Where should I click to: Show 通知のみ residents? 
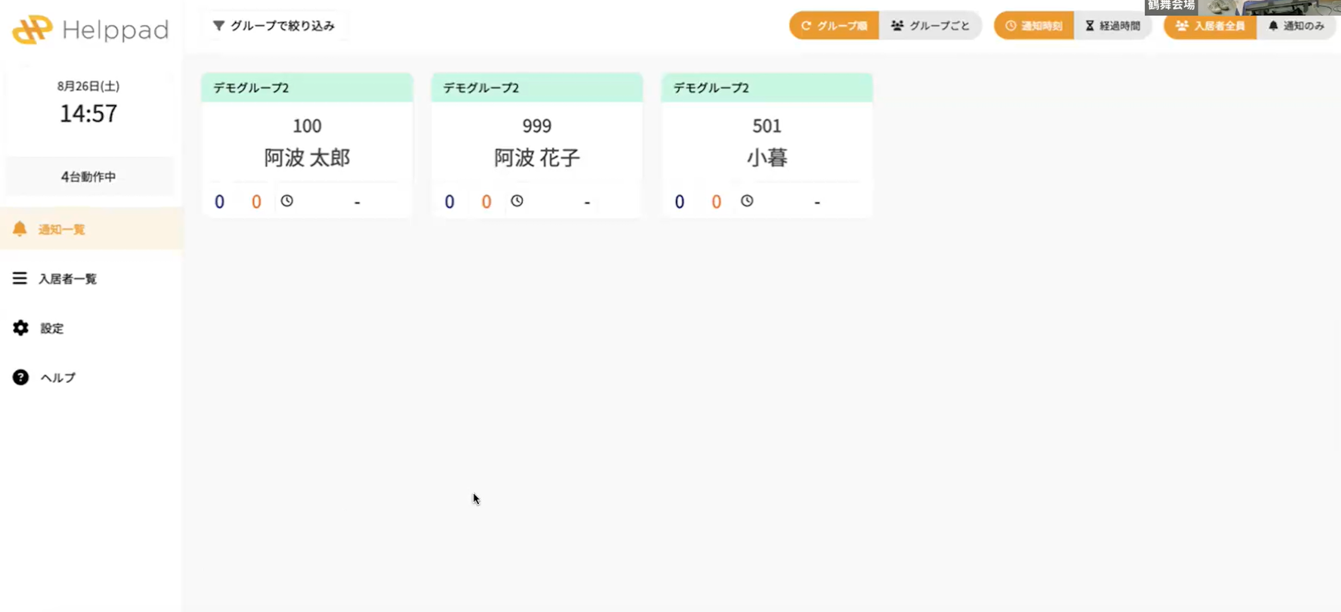[1296, 26]
